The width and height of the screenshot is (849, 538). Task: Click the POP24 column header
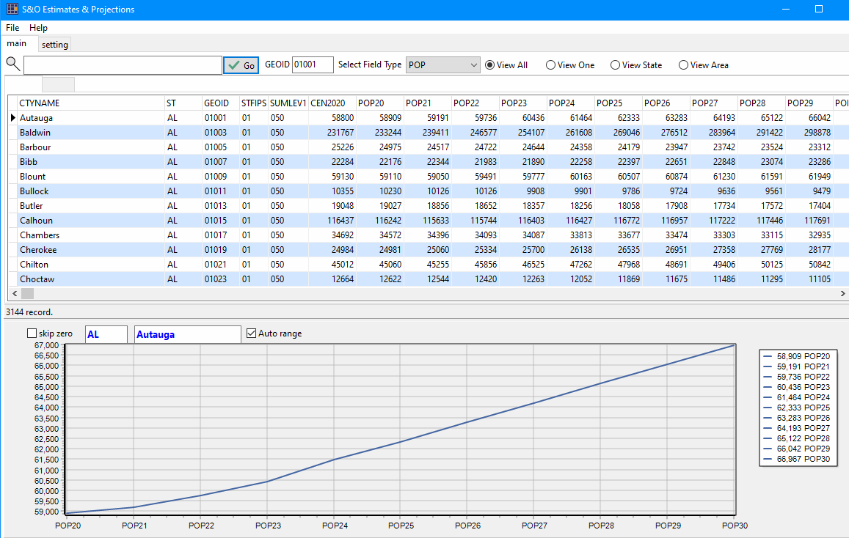click(569, 103)
